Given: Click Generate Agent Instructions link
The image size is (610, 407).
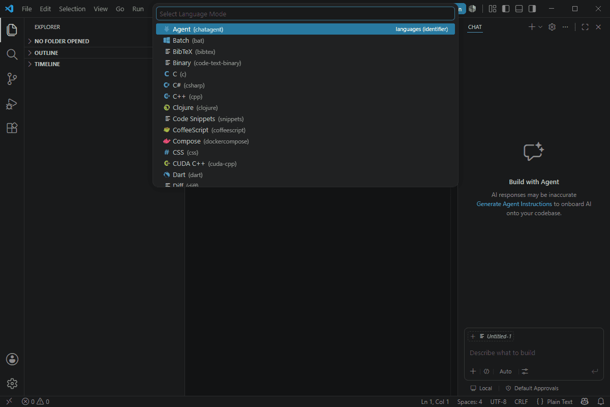Looking at the screenshot, I should [514, 204].
